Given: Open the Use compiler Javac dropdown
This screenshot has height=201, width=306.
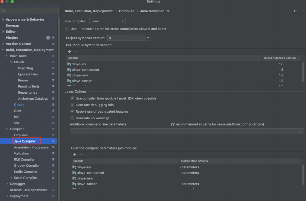Looking at the screenshot, I should pos(107,21).
